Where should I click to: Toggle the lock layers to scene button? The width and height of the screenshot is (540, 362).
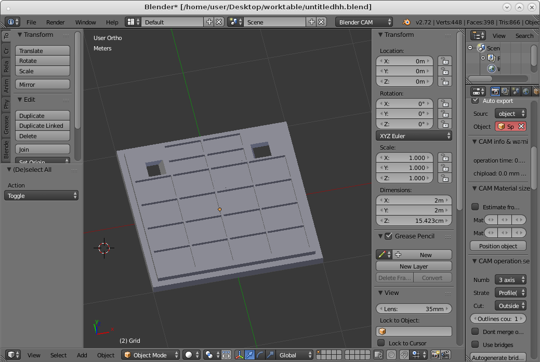tap(378, 355)
